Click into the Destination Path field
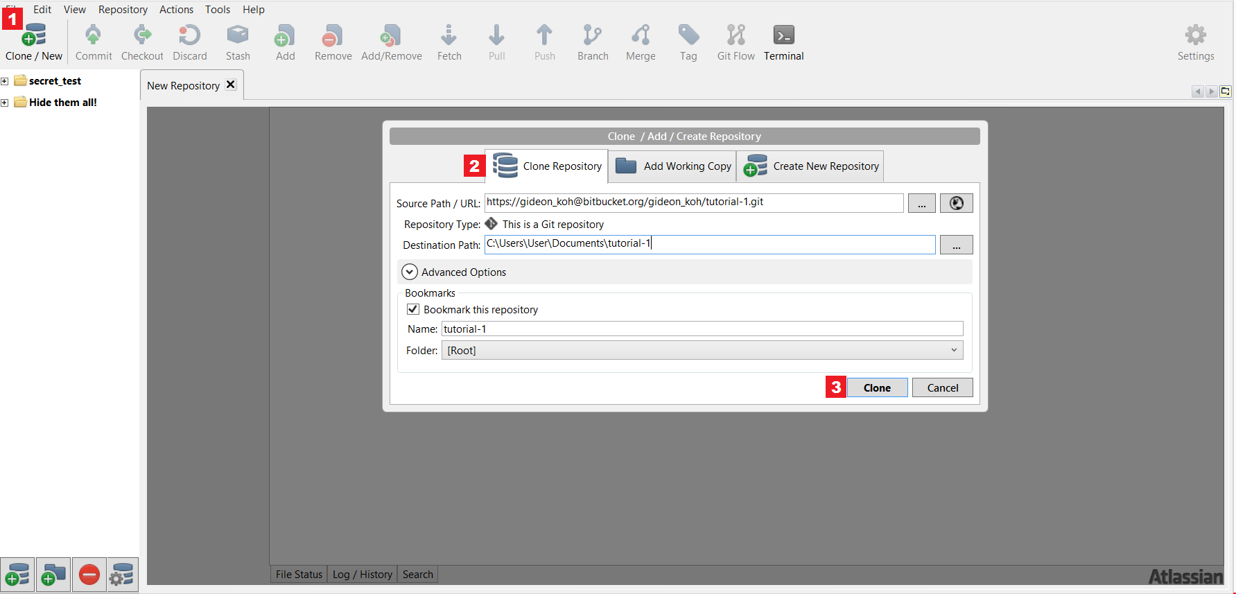Viewport: 1236px width, 594px height. click(x=710, y=244)
